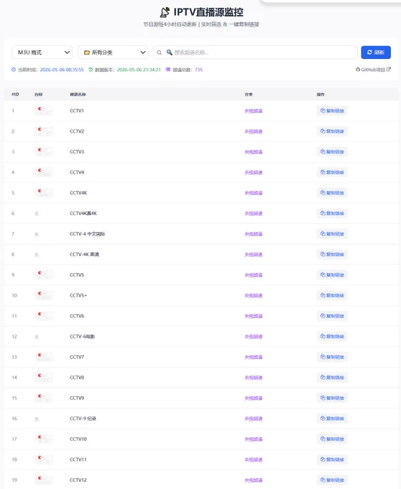Copy link for CCTV4K

(x=332, y=193)
